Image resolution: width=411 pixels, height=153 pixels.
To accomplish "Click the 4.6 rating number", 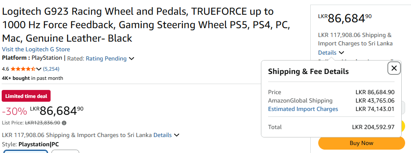I will tap(5, 69).
